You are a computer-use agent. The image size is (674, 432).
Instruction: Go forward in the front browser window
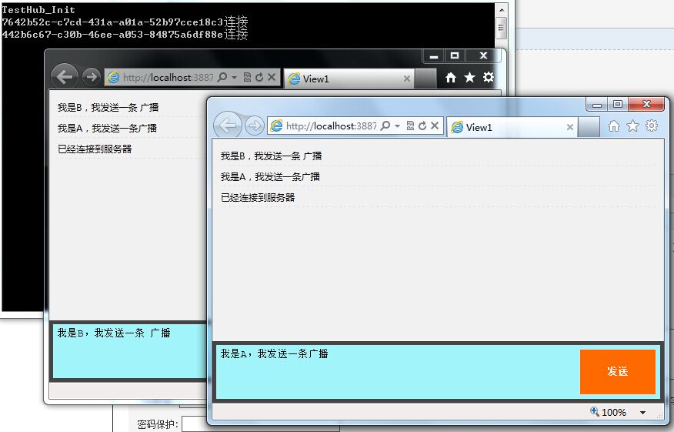[x=255, y=126]
